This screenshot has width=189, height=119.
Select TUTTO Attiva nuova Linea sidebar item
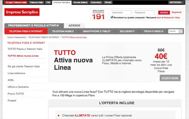(x=23, y=56)
